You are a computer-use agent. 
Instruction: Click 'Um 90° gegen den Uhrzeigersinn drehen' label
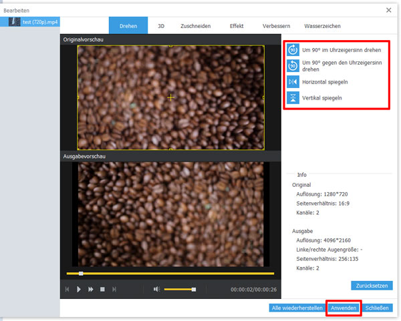click(342, 66)
